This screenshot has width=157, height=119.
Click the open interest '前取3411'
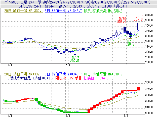(121, 6)
